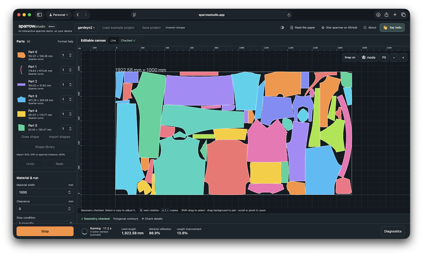Image resolution: width=423 pixels, height=256 pixels.
Task: Click Star sparrow on GitHub
Action: pos(339,28)
